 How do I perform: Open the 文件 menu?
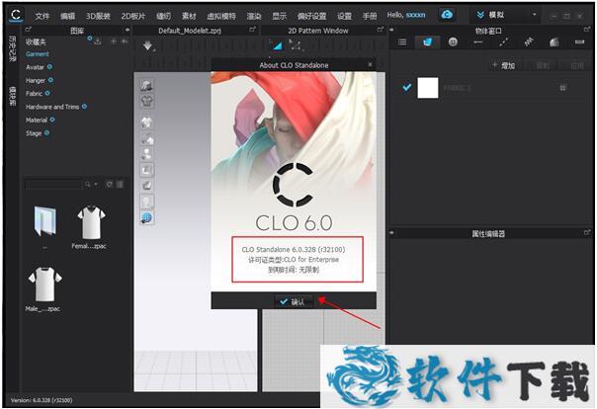point(42,17)
